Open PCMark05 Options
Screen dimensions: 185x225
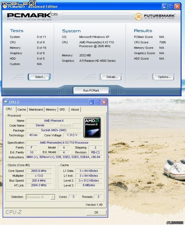pyautogui.click(x=164, y=77)
